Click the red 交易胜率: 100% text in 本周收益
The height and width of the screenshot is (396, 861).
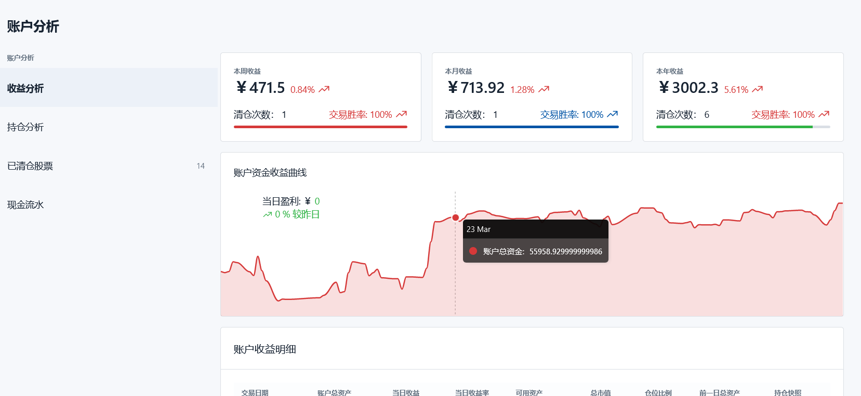pos(360,115)
